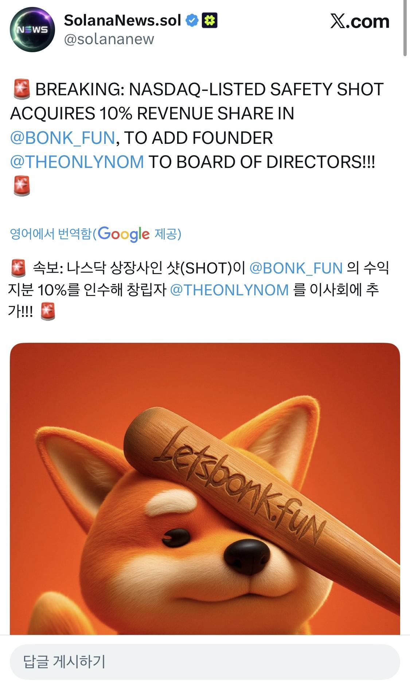
Task: Click siren emoji after Korean 가!!! text
Action: (48, 311)
